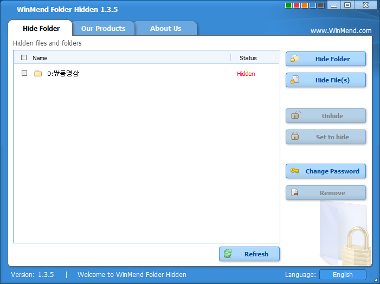The width and height of the screenshot is (380, 284).
Task: Switch to the Our Products tab
Action: [103, 28]
